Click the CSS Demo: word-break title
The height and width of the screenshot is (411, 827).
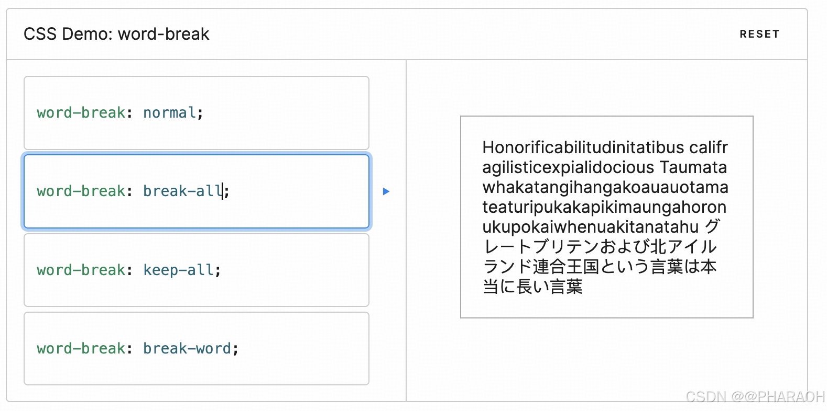(116, 33)
